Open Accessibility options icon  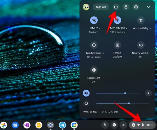(141, 20)
